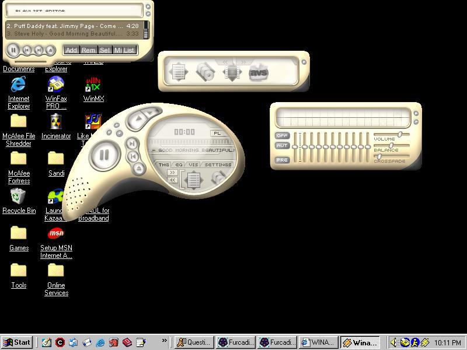Open Internet Explorer desktop icon

[19, 93]
